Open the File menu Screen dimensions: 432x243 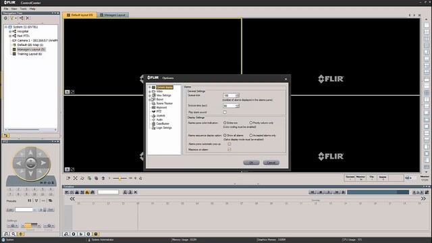pos(6,9)
